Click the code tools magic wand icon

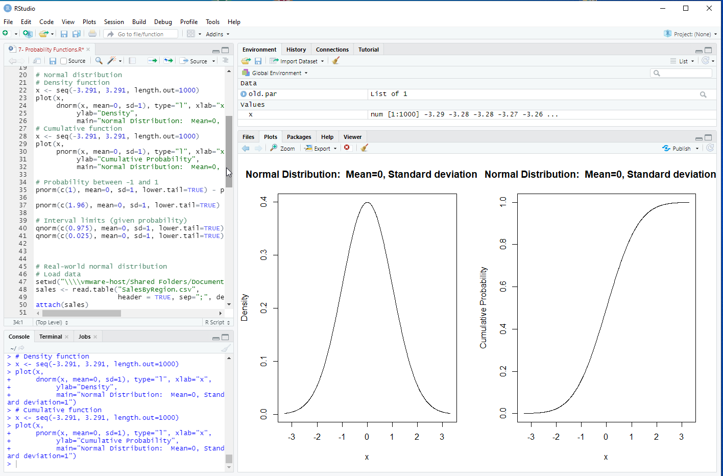click(112, 61)
